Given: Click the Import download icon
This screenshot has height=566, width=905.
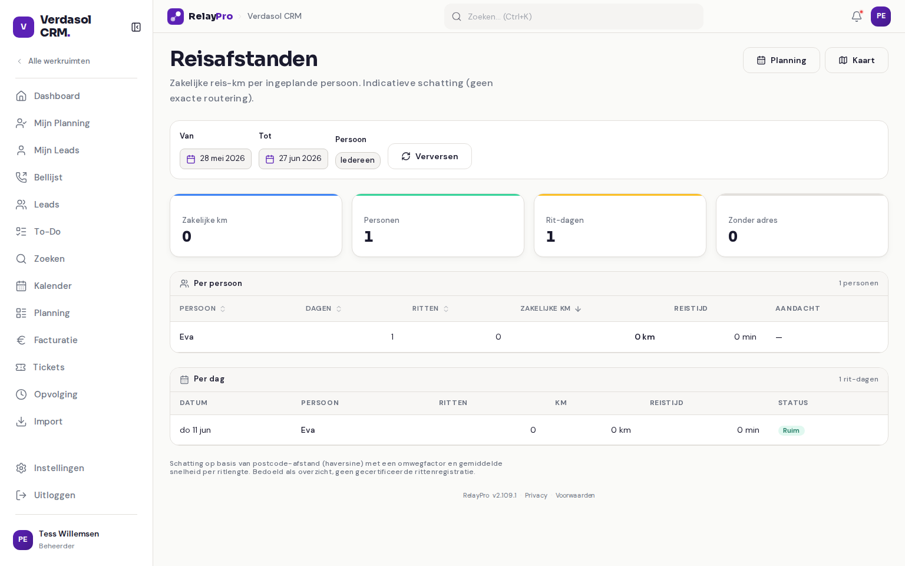Looking at the screenshot, I should pyautogui.click(x=21, y=422).
